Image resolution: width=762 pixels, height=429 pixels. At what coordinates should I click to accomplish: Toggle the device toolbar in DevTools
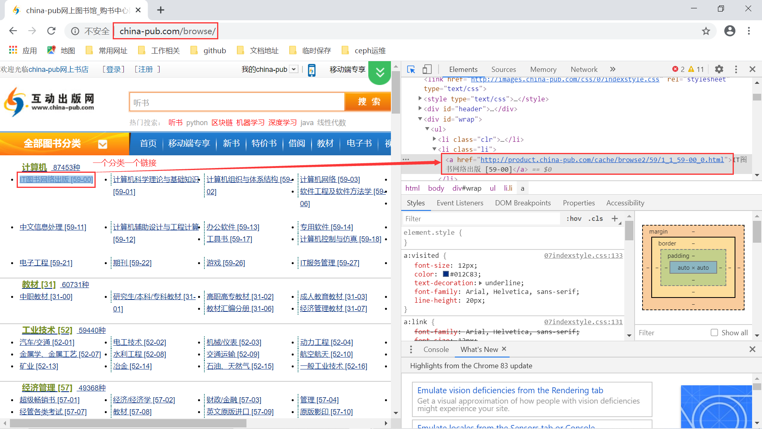point(427,70)
